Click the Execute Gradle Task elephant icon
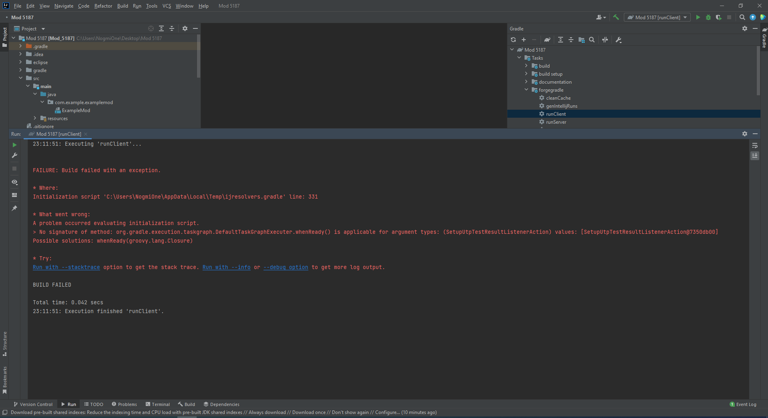The width and height of the screenshot is (768, 418). [547, 40]
